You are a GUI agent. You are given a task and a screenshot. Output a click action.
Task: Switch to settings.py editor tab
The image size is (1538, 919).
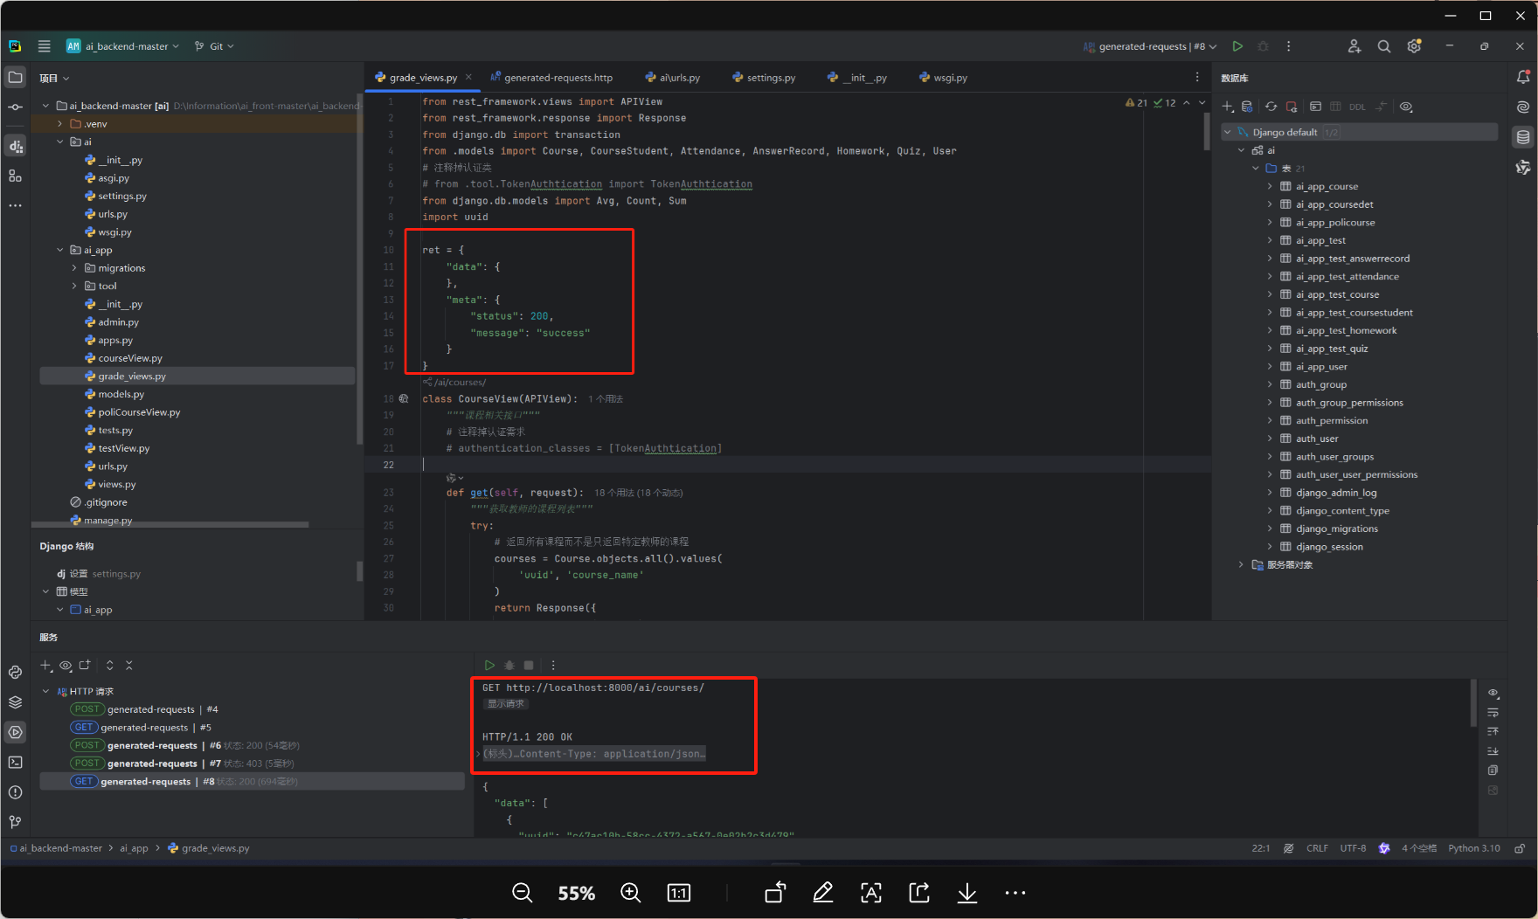pos(764,78)
